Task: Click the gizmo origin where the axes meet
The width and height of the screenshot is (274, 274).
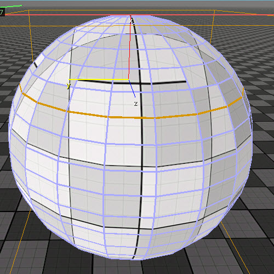Action: (x=129, y=79)
